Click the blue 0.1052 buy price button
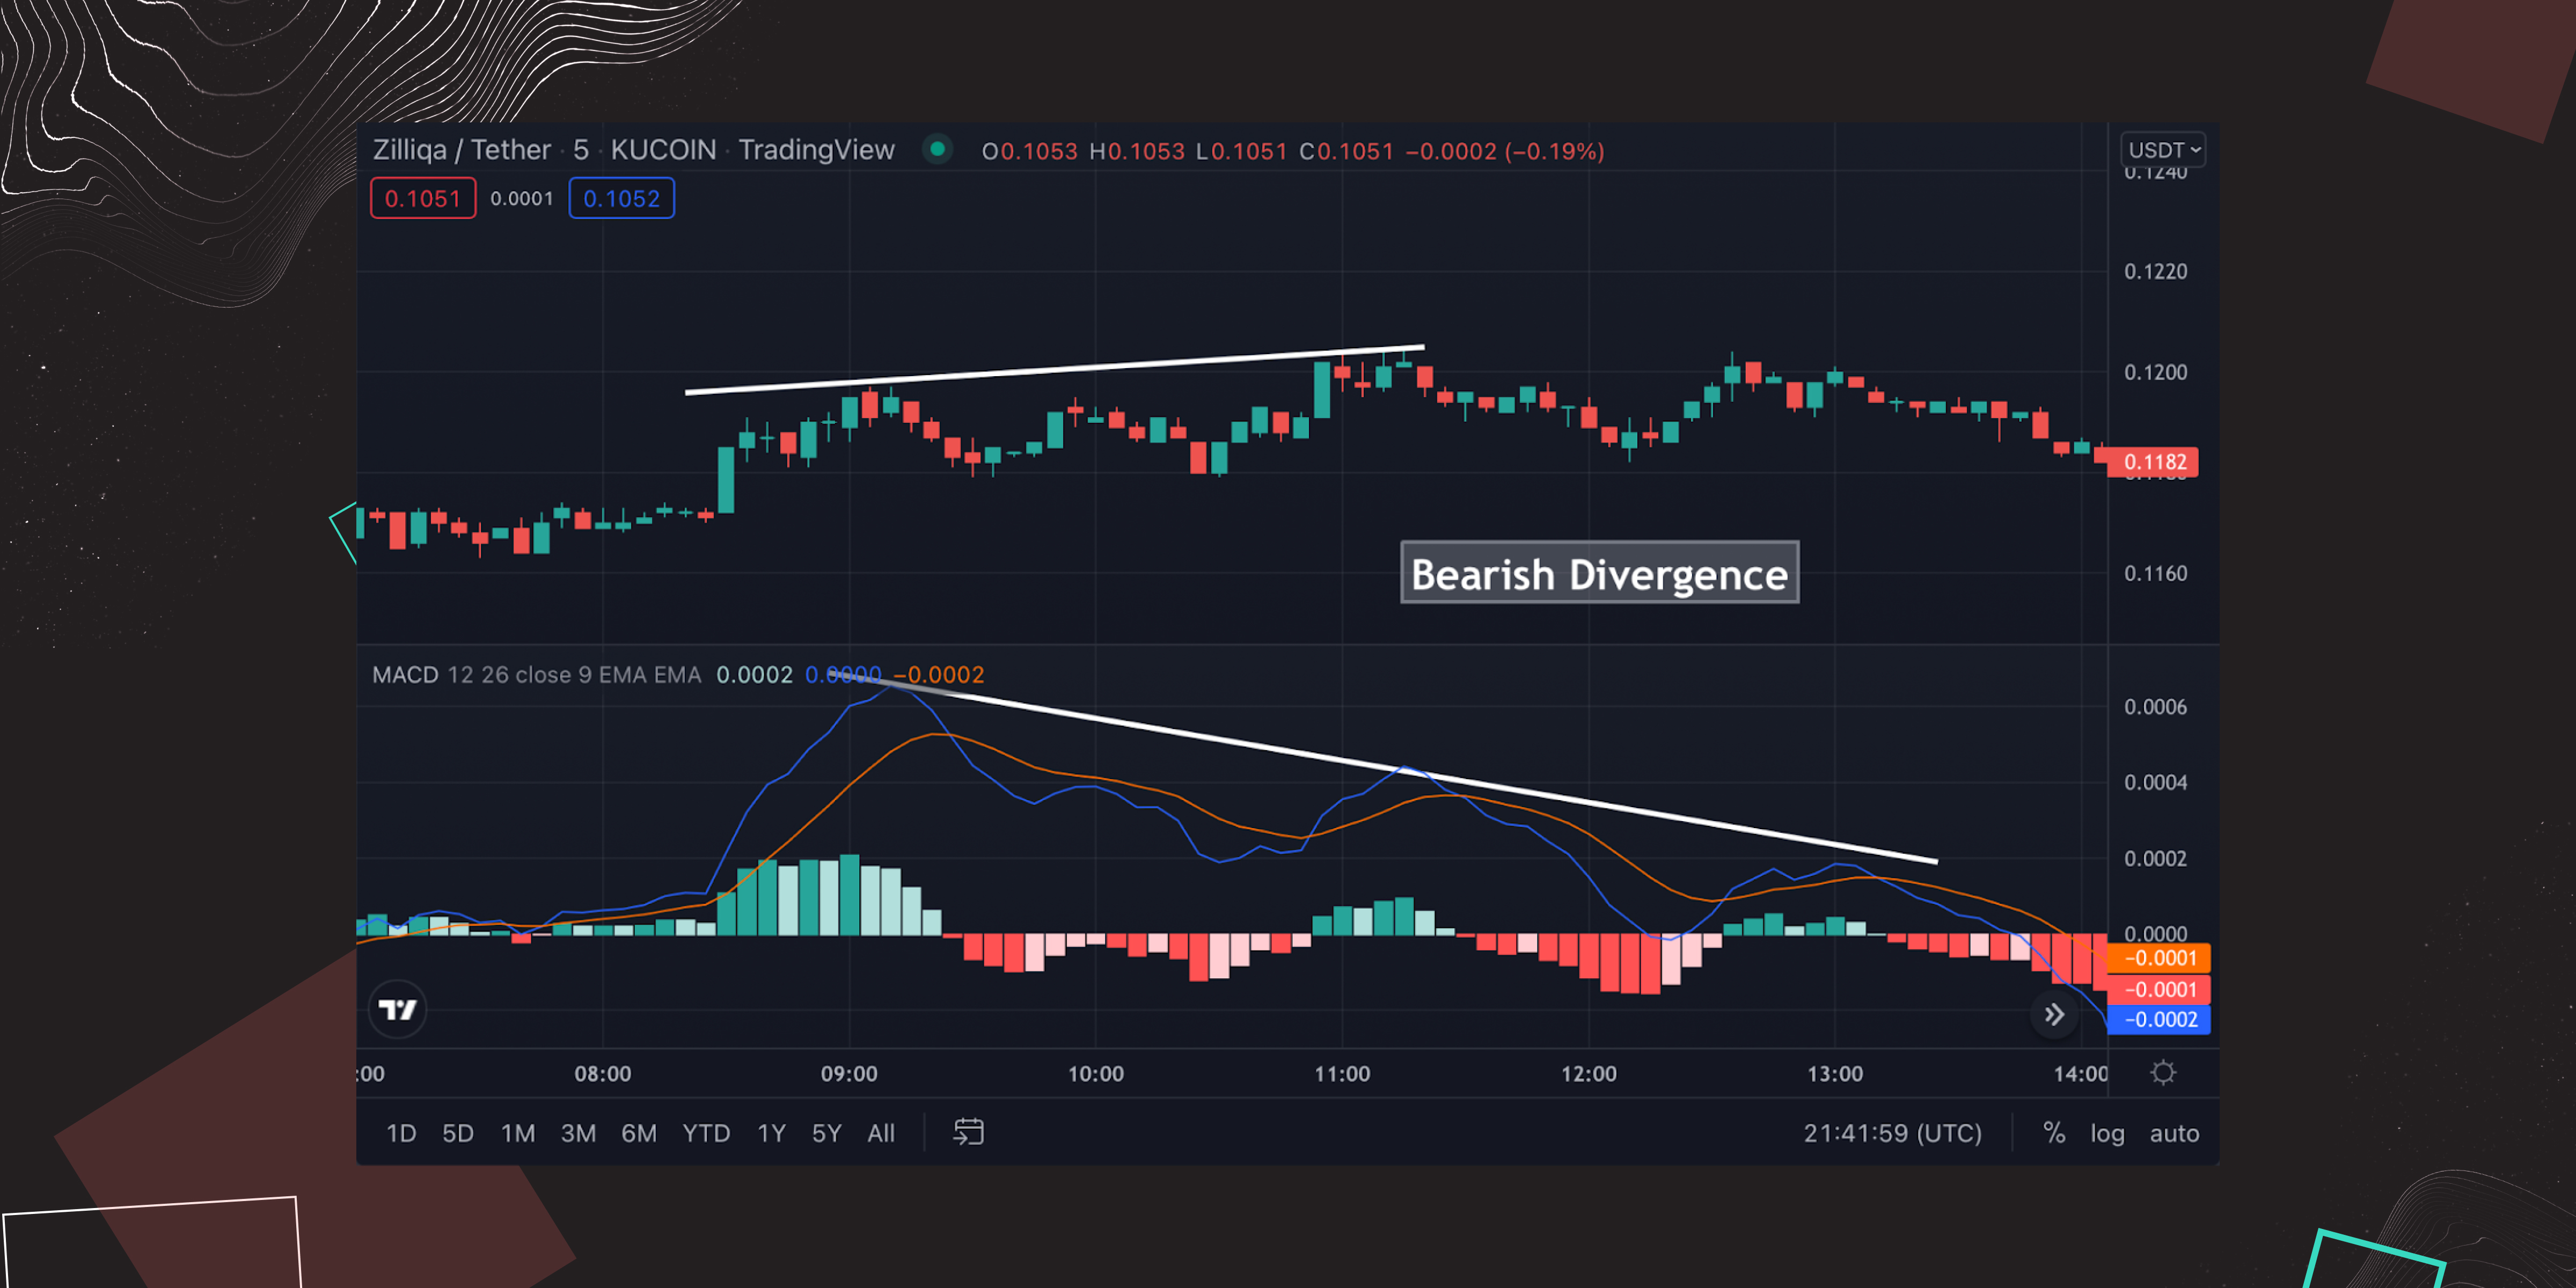Image resolution: width=2576 pixels, height=1288 pixels. (621, 198)
